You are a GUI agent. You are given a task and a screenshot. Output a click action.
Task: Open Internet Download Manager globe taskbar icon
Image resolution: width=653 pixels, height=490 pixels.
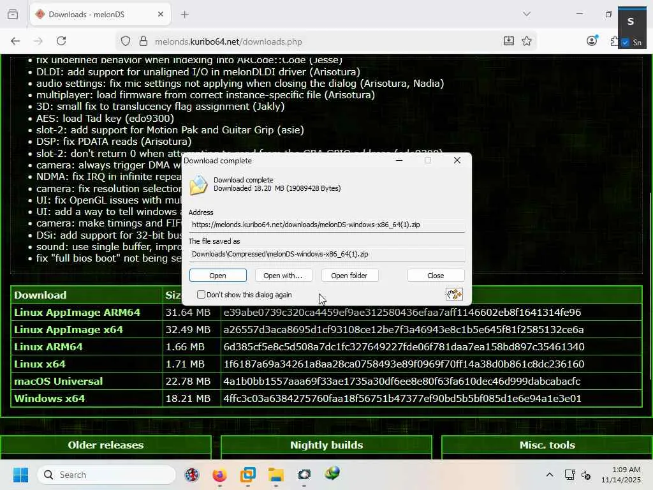click(332, 474)
